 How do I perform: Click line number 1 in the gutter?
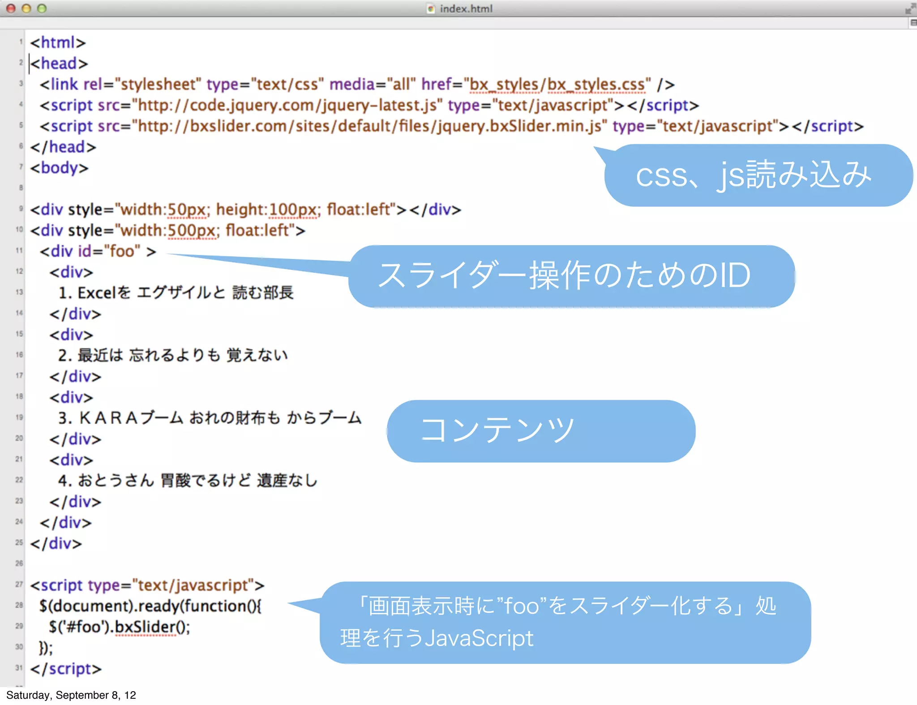coord(21,42)
